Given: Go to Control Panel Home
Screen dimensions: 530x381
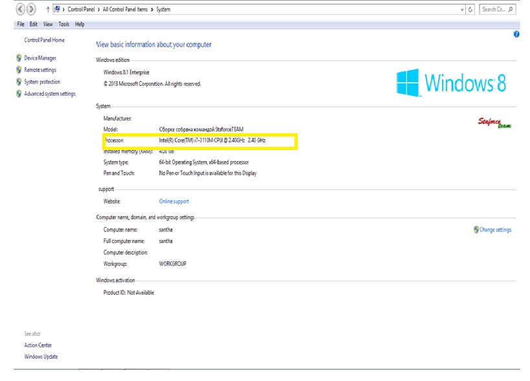Looking at the screenshot, I should pos(43,39).
